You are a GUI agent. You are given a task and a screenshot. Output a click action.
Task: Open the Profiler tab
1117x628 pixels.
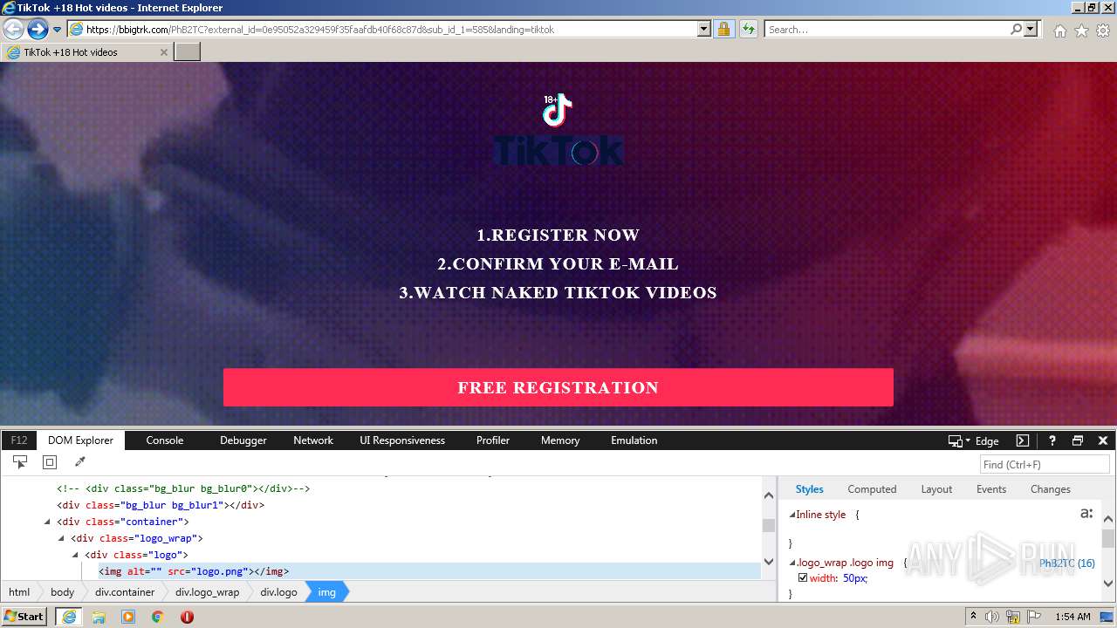coord(493,440)
